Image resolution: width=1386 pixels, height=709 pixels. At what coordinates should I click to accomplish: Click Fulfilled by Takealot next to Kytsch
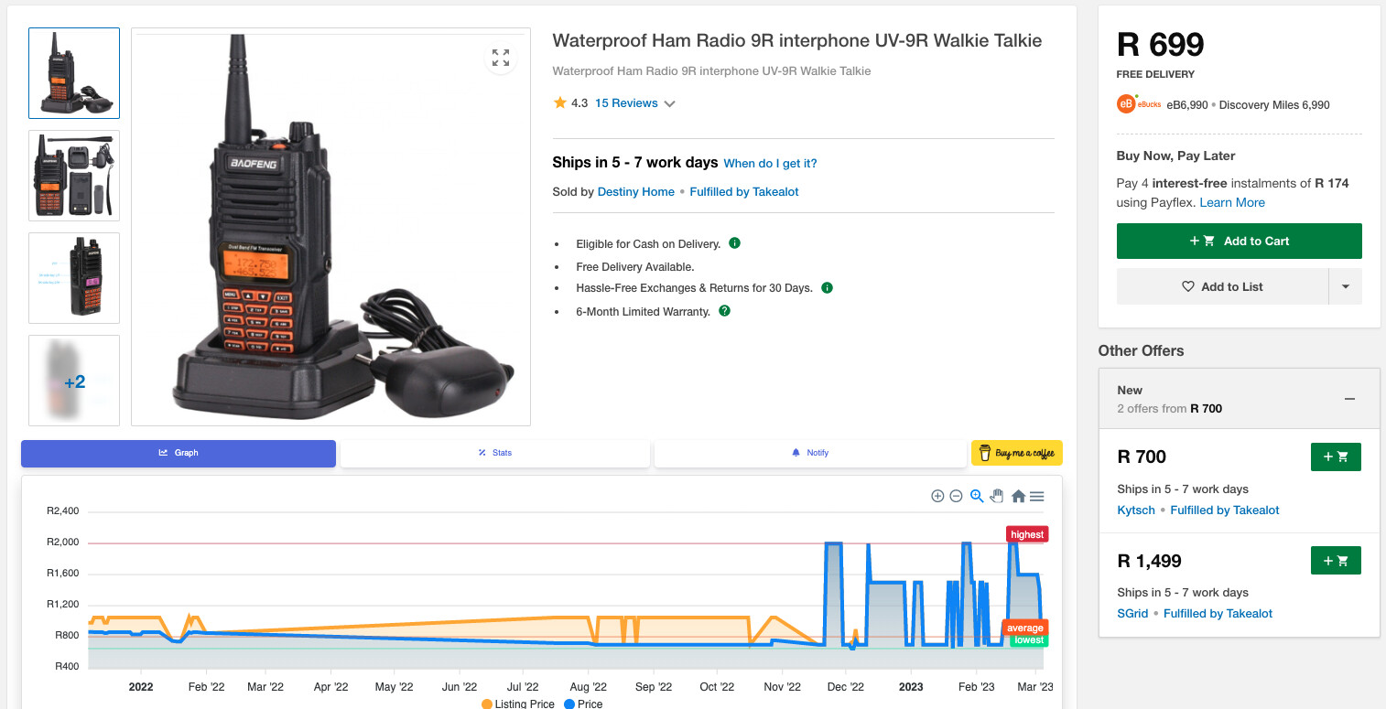click(1225, 510)
